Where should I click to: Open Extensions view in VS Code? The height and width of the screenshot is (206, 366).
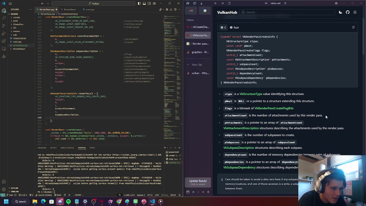point(4,41)
